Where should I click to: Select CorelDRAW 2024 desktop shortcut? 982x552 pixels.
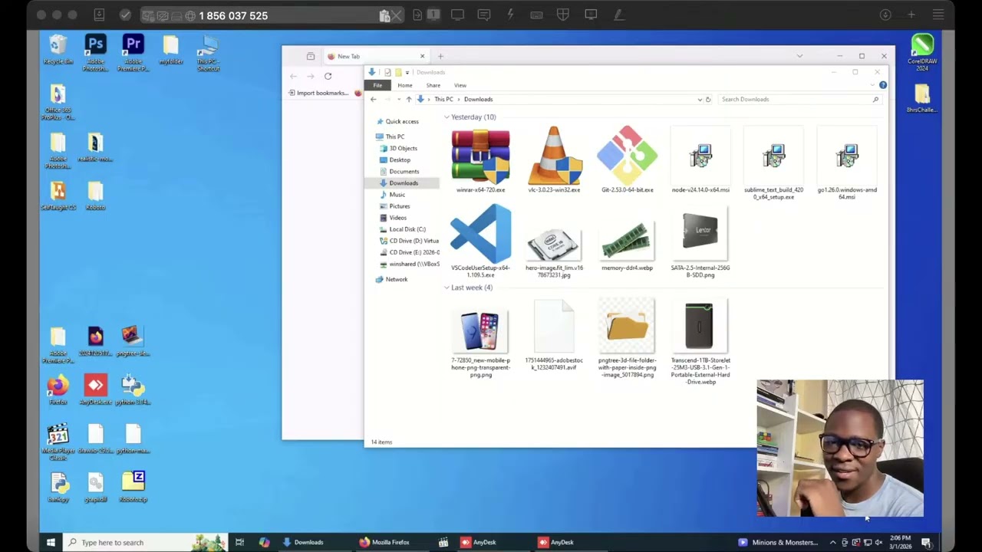pyautogui.click(x=922, y=53)
